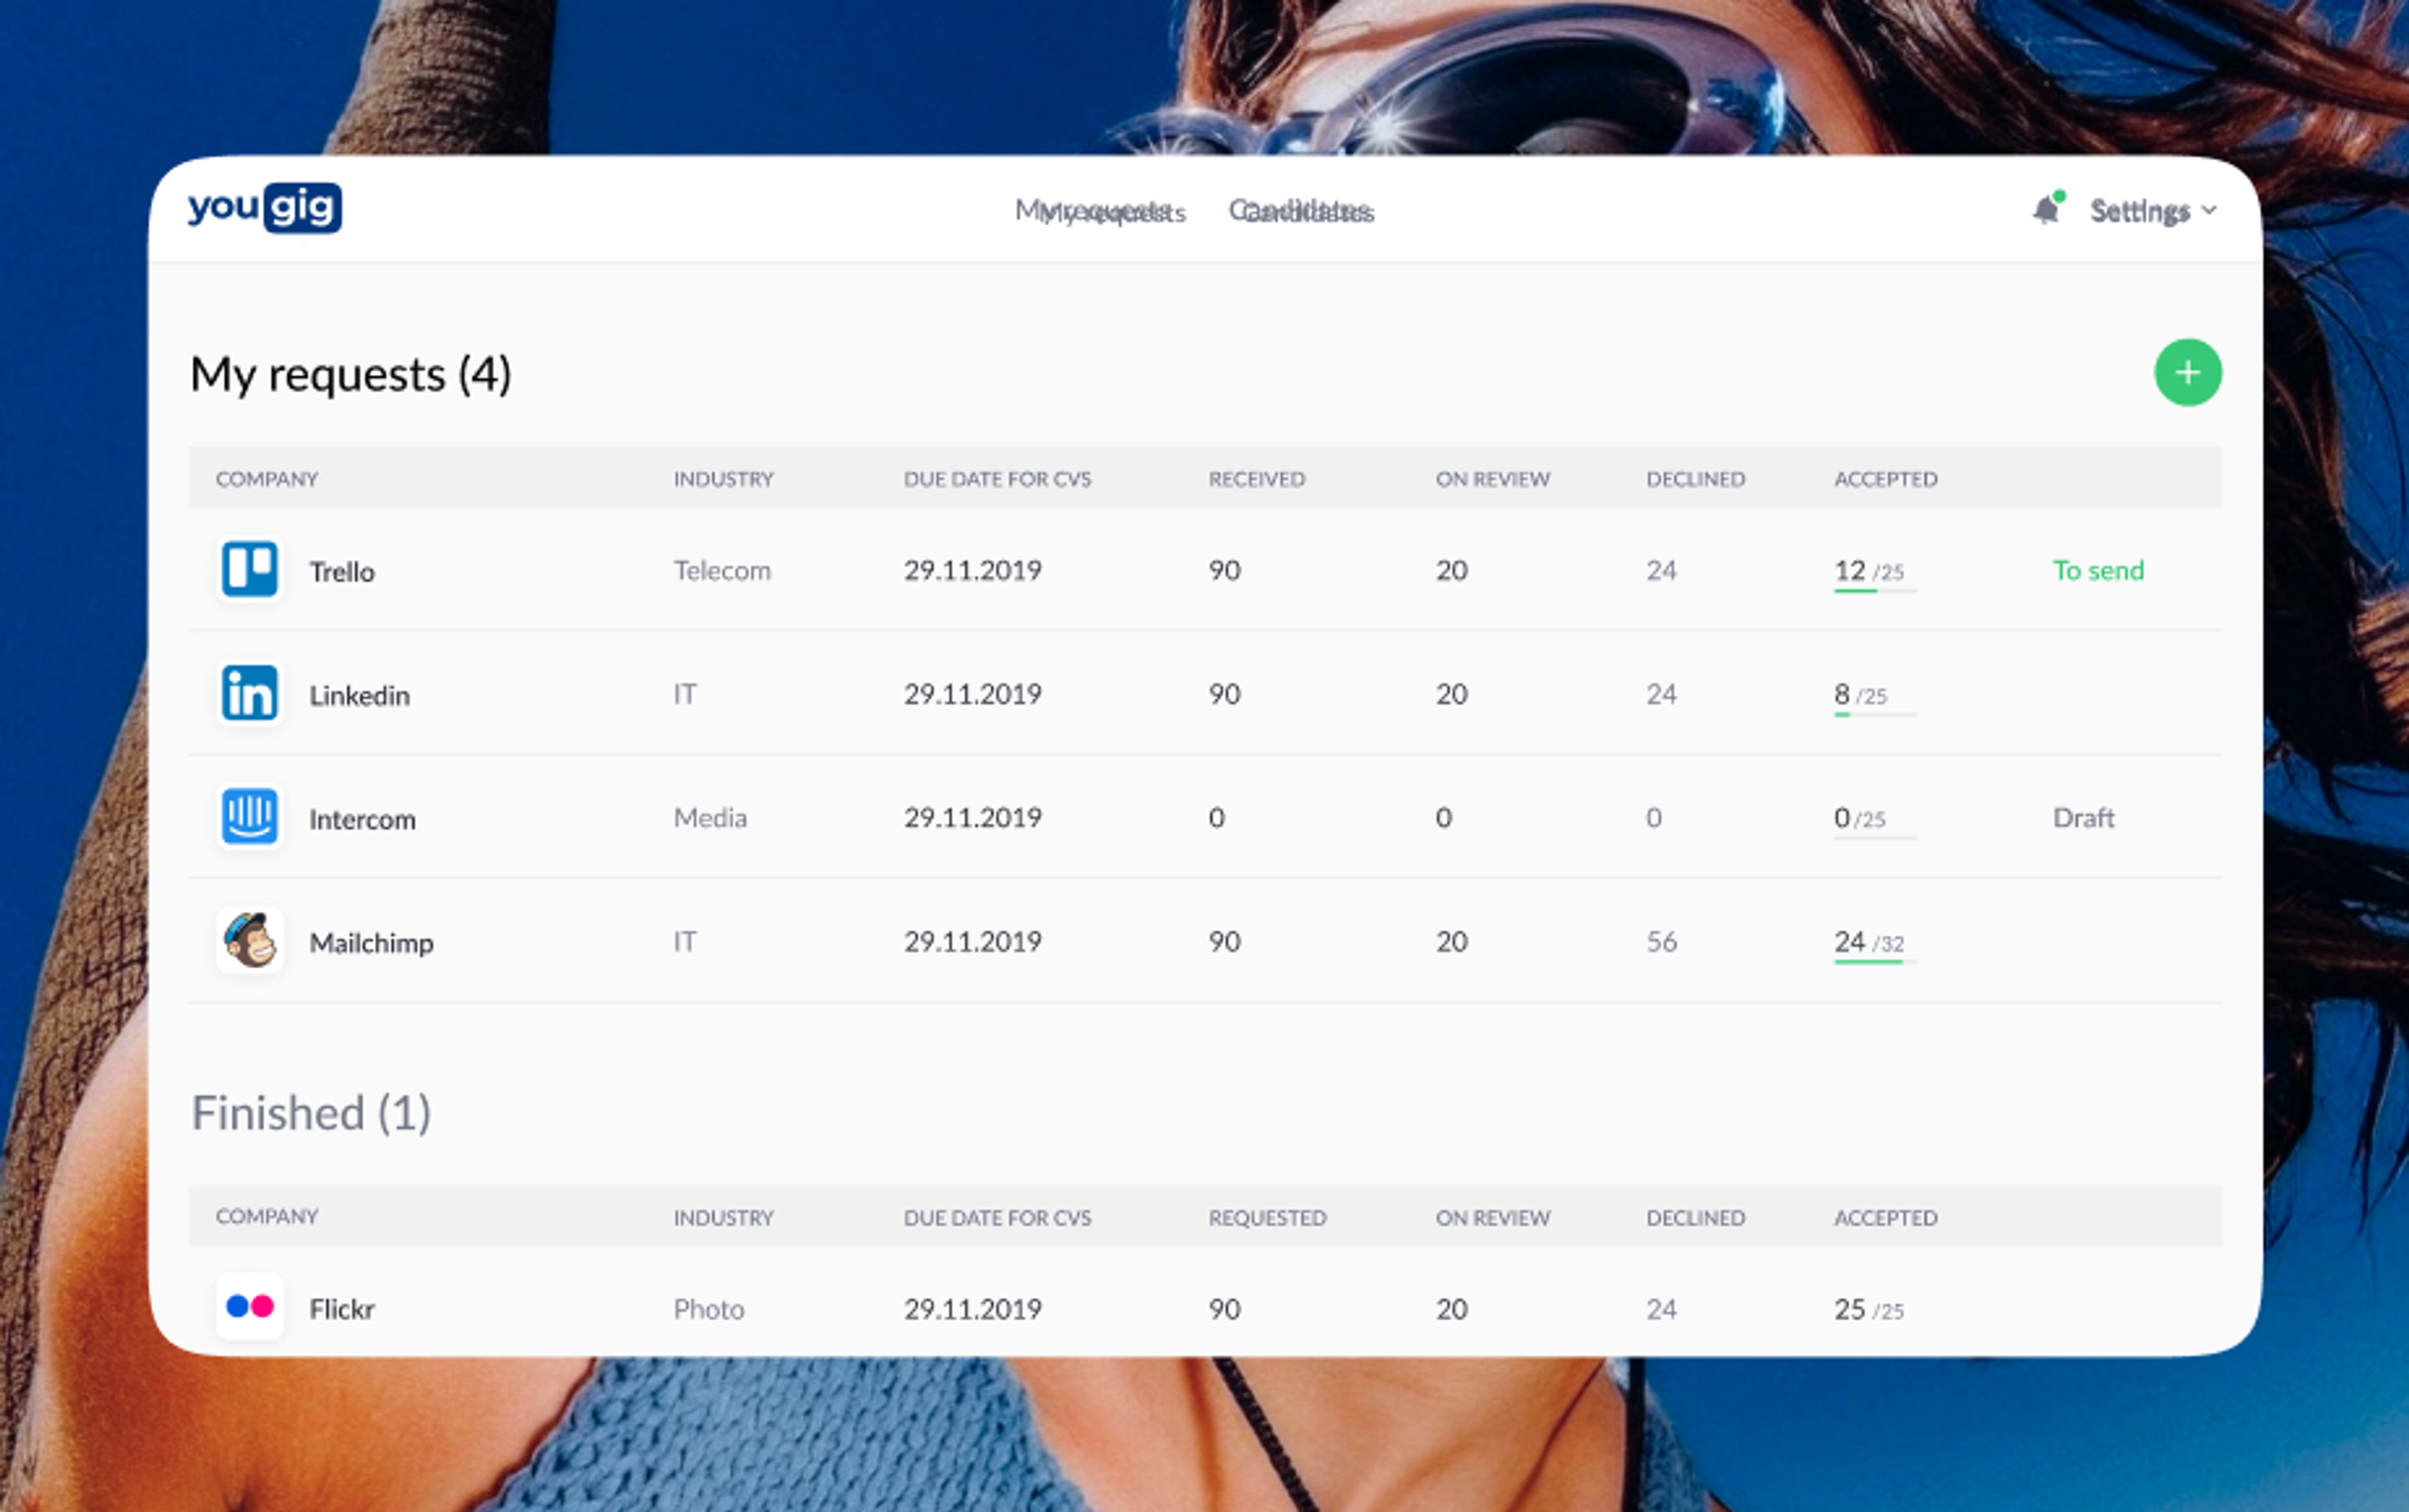Click the green add request button
The height and width of the screenshot is (1512, 2409).
[2187, 373]
